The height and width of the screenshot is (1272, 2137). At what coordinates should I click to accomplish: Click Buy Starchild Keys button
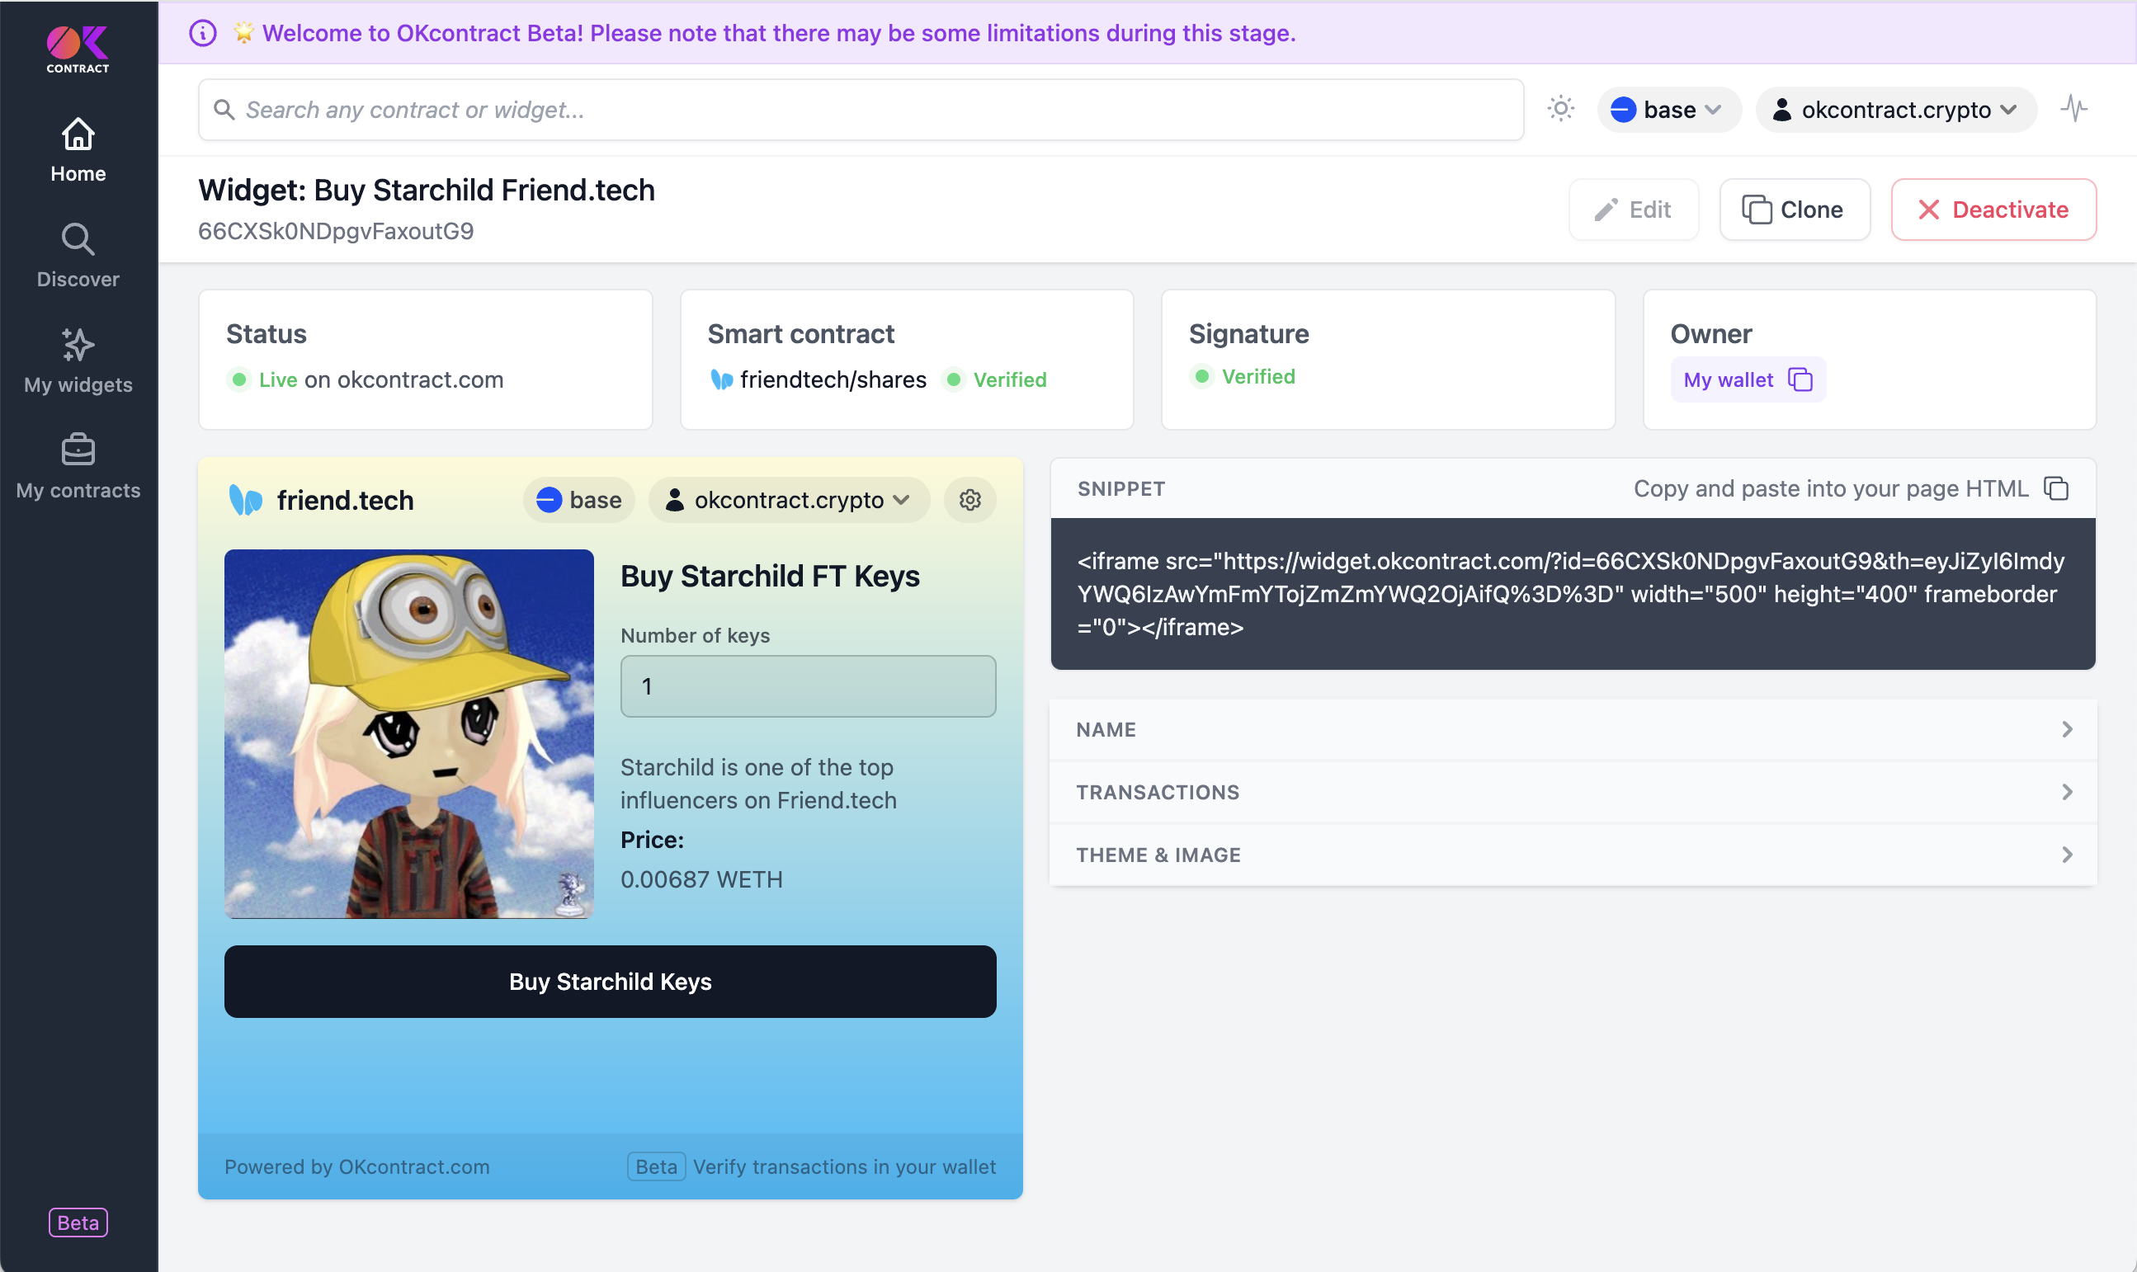point(610,982)
